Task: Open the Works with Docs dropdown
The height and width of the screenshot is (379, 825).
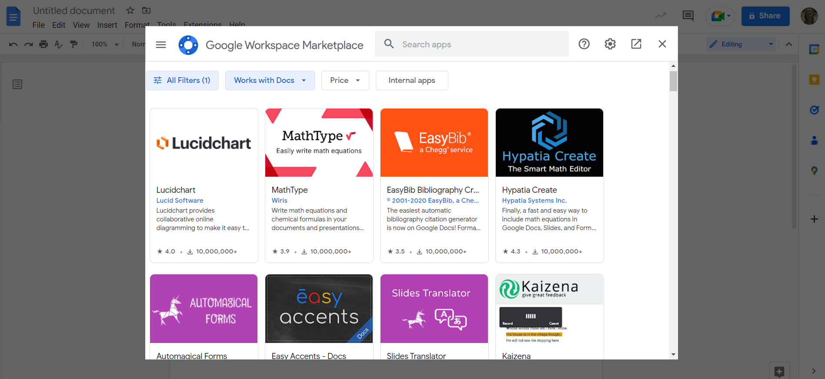Action: click(270, 80)
